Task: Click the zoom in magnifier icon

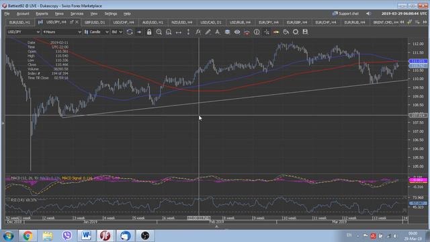Action: click(159, 32)
